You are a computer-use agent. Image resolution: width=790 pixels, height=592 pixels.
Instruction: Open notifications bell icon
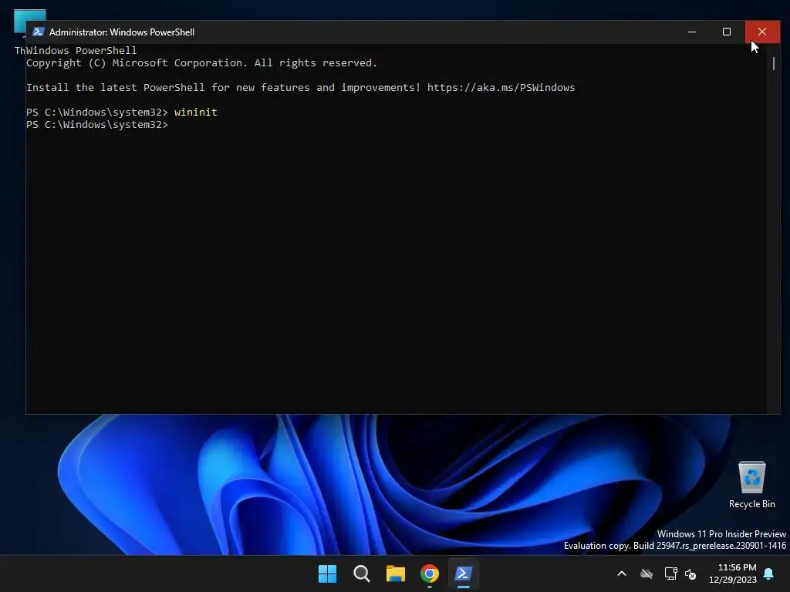click(x=769, y=573)
